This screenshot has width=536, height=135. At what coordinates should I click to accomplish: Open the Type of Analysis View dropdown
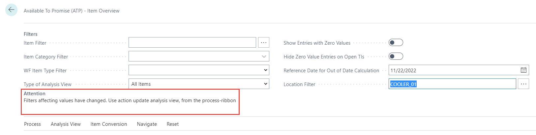coord(265,84)
